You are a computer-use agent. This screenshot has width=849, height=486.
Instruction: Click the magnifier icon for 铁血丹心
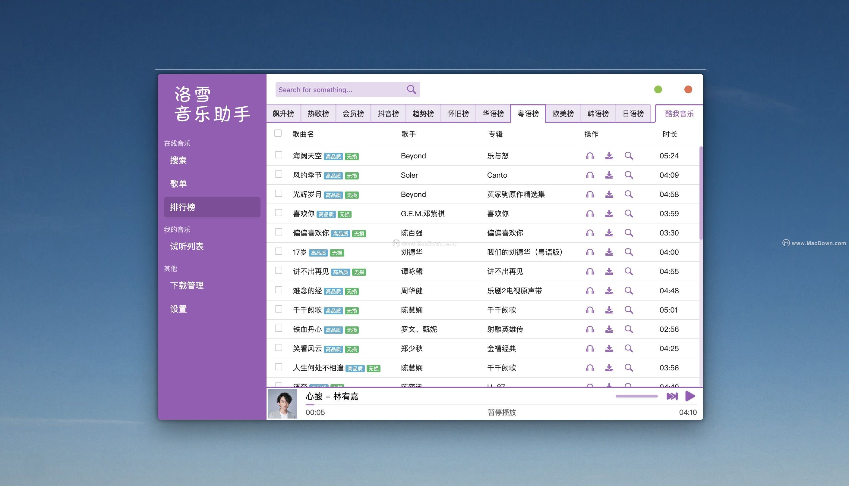(629, 329)
